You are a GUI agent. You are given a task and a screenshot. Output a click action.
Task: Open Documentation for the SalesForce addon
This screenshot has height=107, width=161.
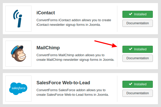coord(137,93)
